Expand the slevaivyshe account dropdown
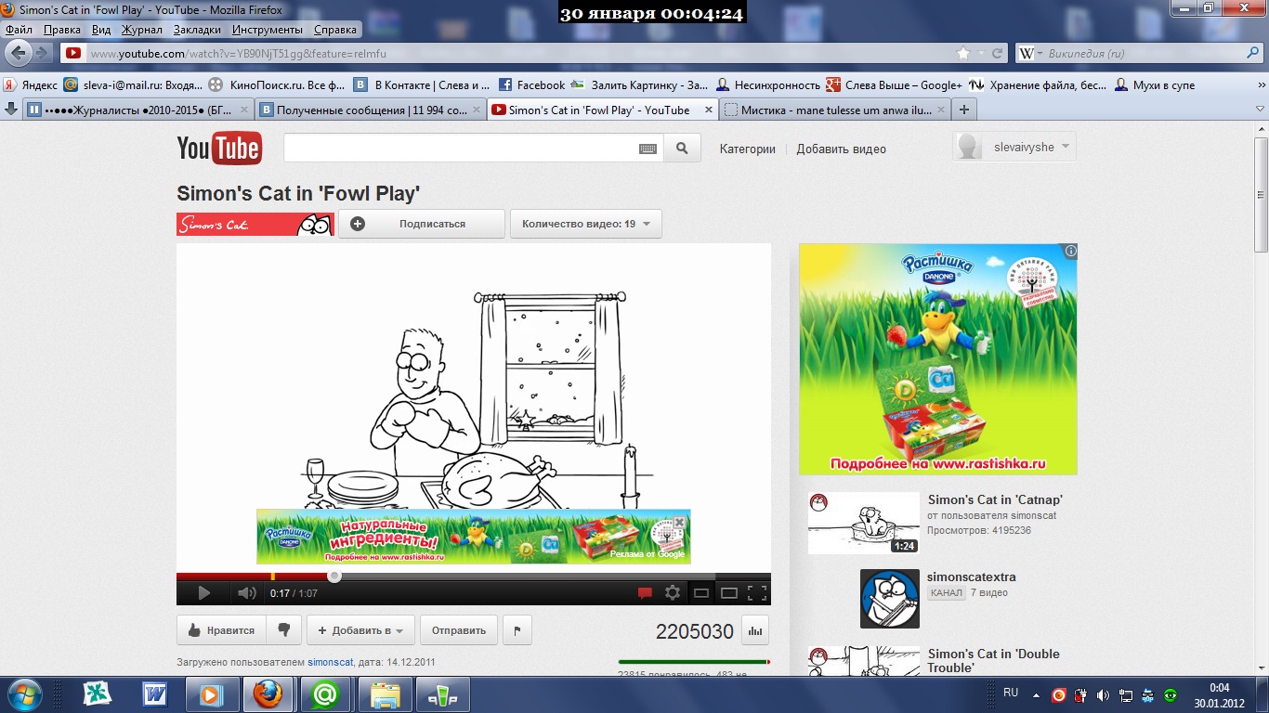The height and width of the screenshot is (713, 1269). coord(1014,147)
